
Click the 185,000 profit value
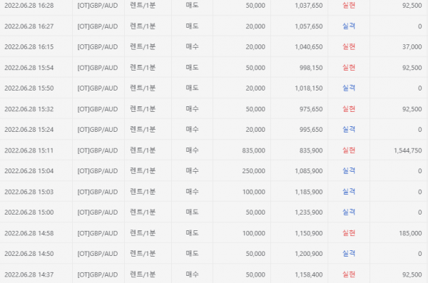click(410, 233)
